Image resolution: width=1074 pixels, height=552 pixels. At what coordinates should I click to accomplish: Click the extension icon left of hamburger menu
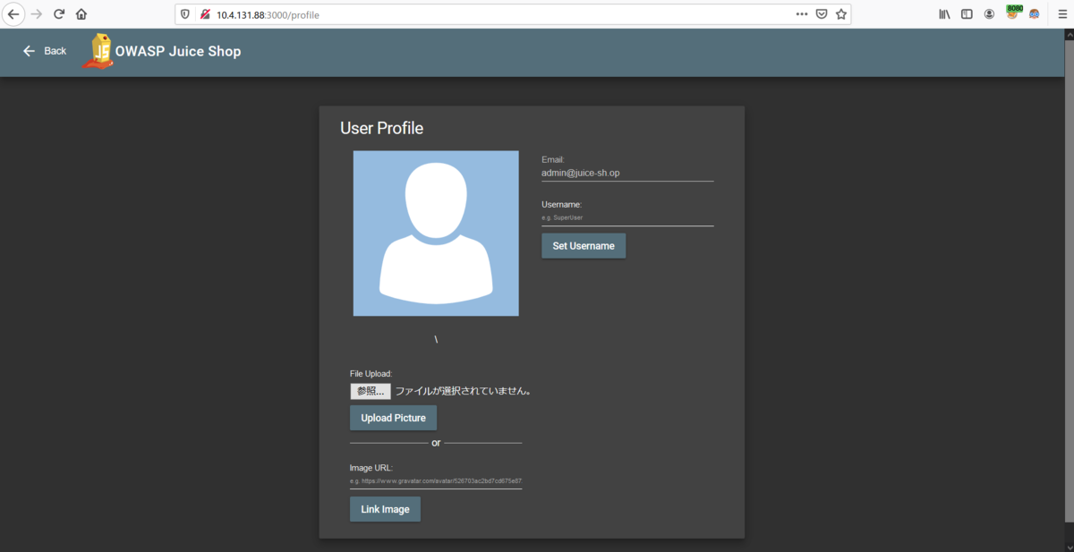(1035, 14)
